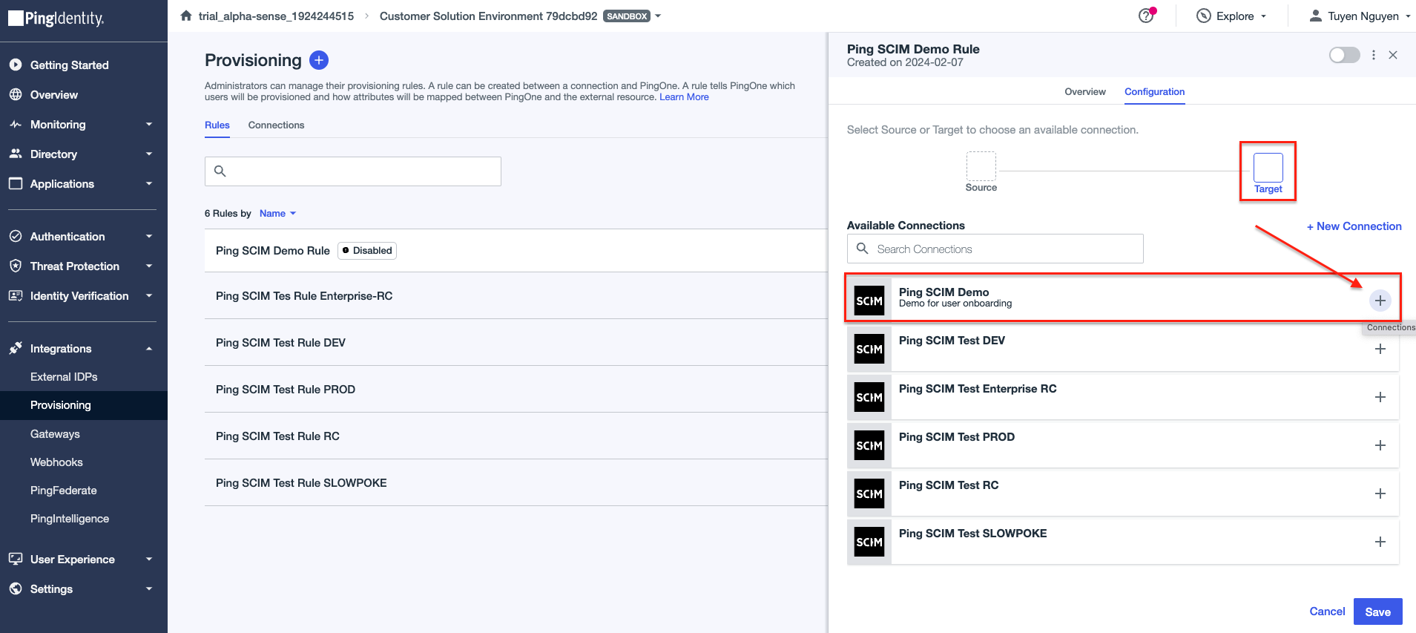Expand the User Experience menu
This screenshot has width=1416, height=633.
[149, 559]
